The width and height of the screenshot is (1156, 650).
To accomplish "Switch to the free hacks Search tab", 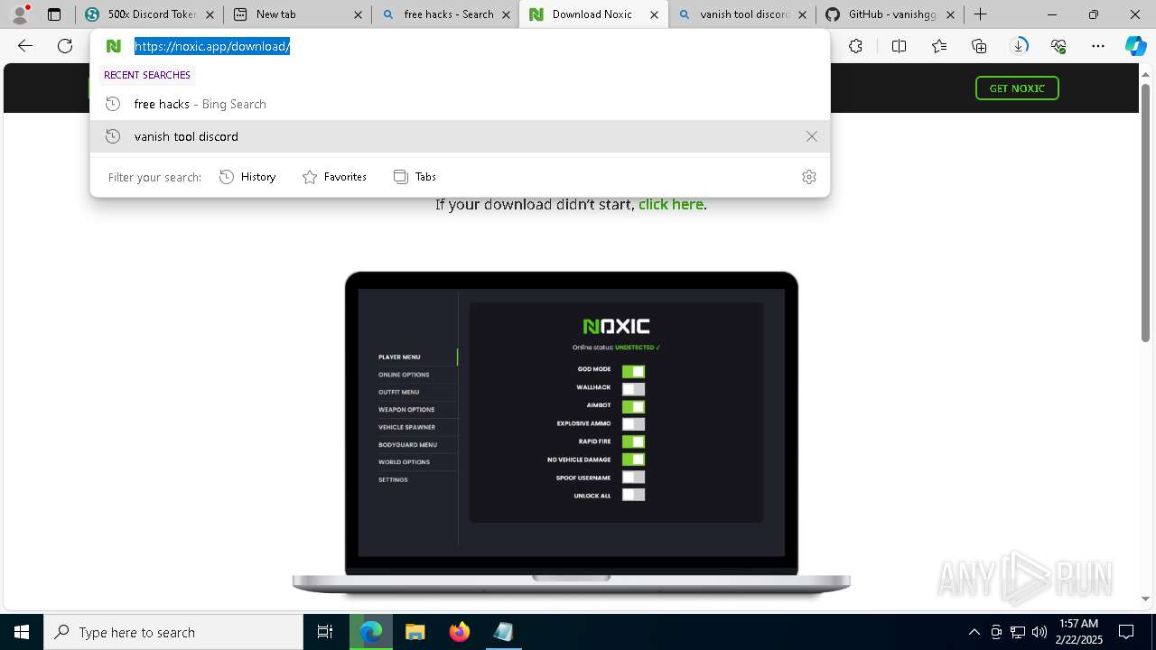I will click(x=445, y=14).
